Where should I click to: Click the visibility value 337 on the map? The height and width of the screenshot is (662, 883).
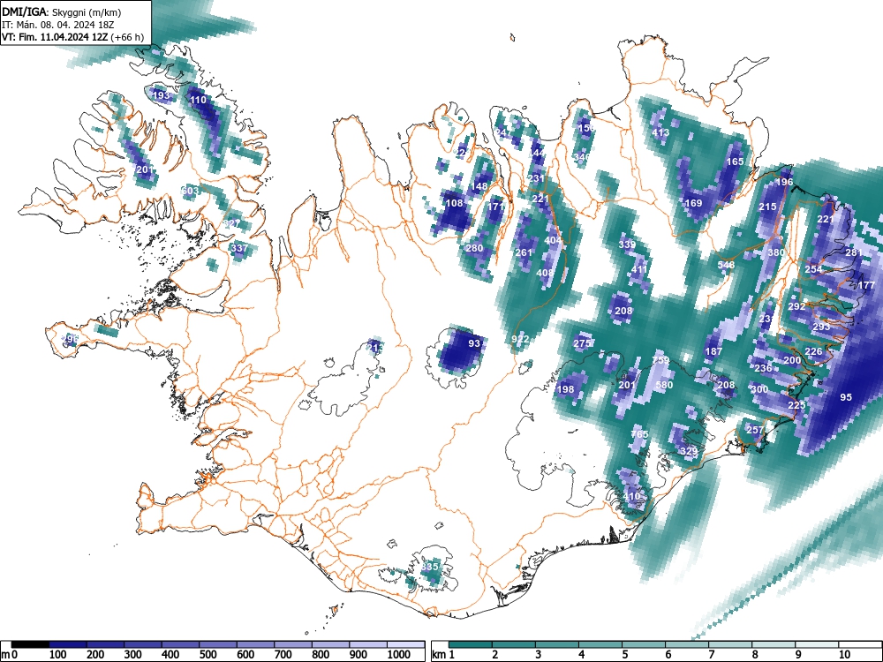point(239,248)
